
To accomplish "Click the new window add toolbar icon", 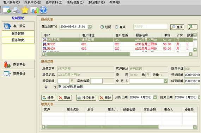I will [7, 10].
